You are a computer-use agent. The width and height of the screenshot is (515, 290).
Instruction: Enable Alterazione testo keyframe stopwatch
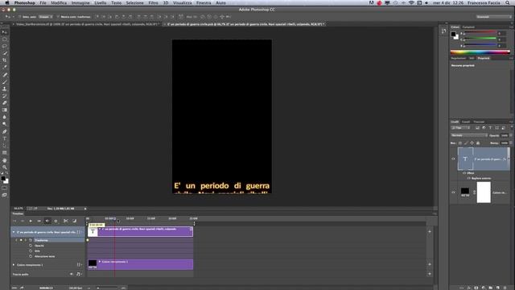(31, 256)
